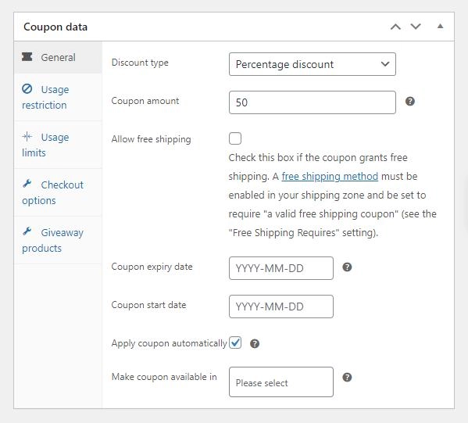Click the Coupon data heading
This screenshot has width=468, height=423.
point(55,27)
